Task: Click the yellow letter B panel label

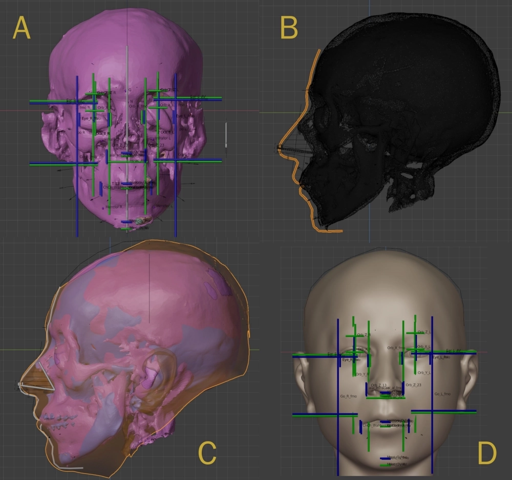Action: pyautogui.click(x=289, y=28)
